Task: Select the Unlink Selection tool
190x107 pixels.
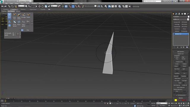Action: (12, 6)
